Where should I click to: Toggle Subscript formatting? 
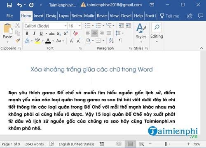[59, 34]
